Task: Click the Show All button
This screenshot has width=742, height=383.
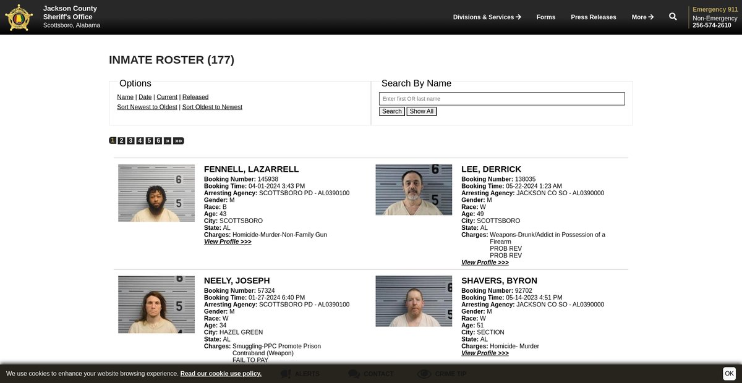Action: click(422, 111)
